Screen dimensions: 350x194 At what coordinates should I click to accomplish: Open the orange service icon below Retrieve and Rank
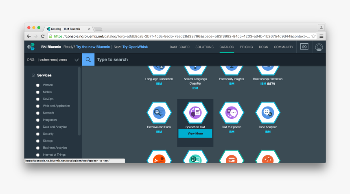159,157
